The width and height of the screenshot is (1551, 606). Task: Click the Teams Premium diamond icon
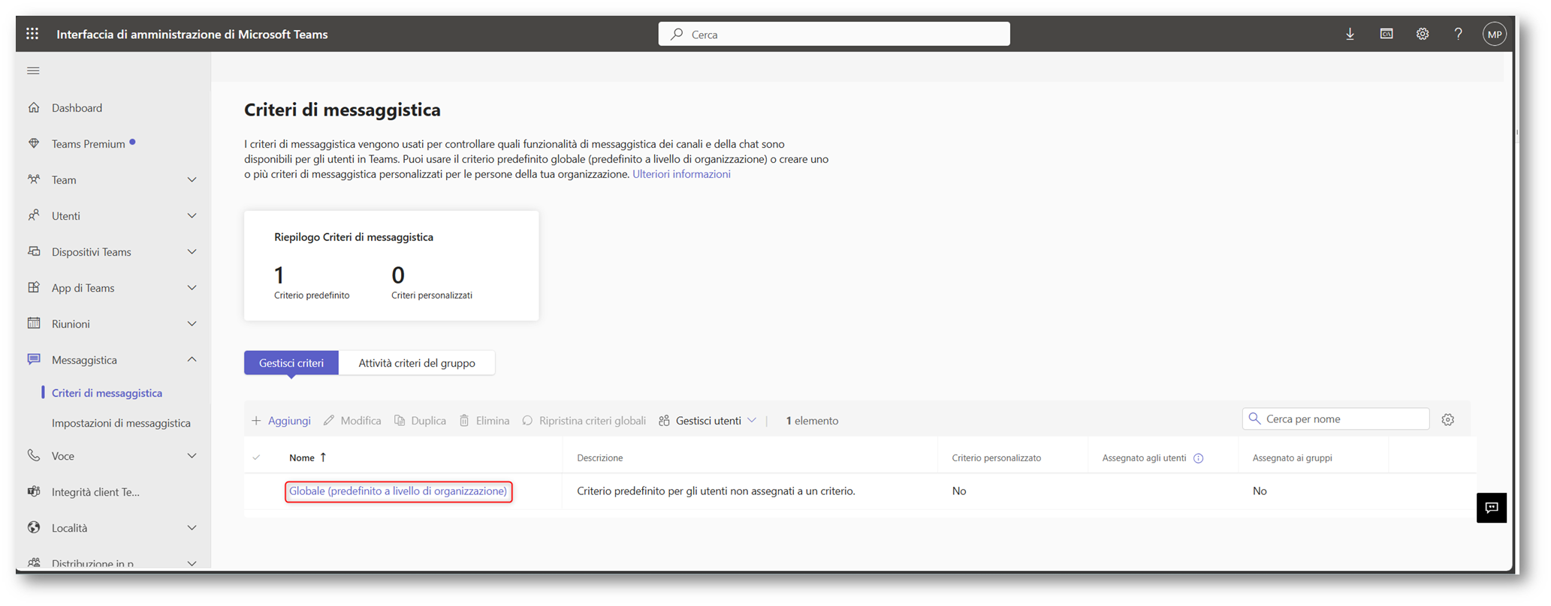pos(34,143)
